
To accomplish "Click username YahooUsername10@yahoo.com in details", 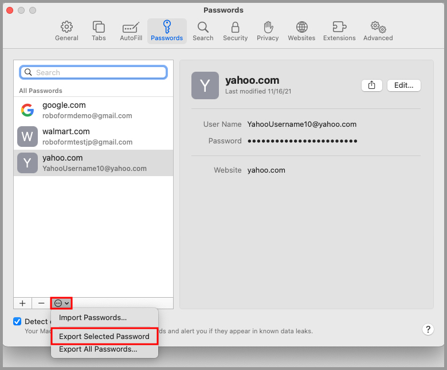I will pos(301,124).
